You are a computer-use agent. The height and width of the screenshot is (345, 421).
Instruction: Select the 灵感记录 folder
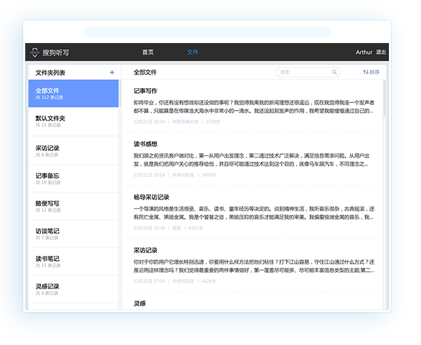(x=73, y=290)
